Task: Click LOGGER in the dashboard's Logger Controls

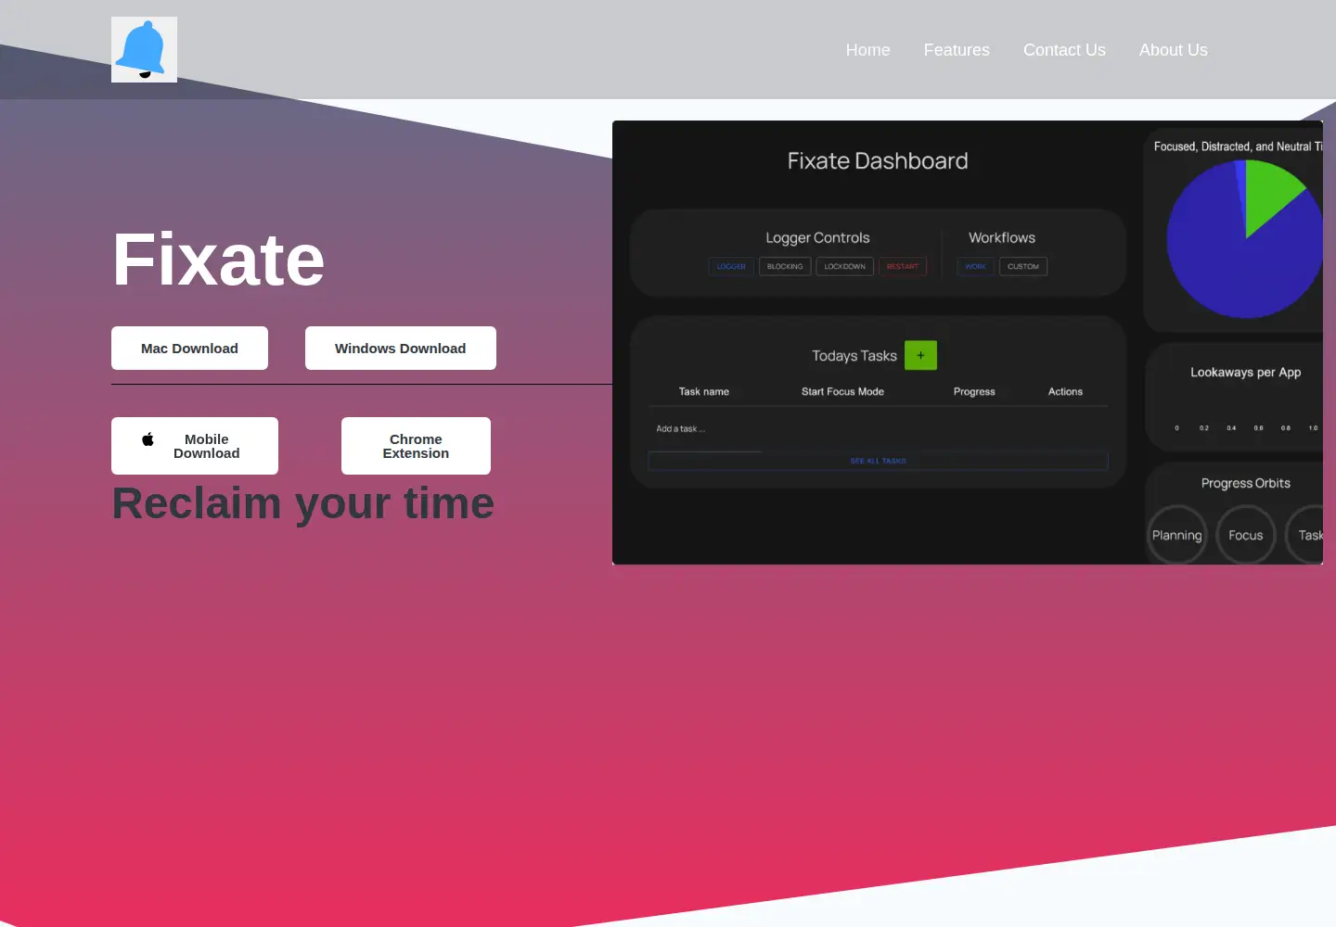Action: (x=731, y=267)
